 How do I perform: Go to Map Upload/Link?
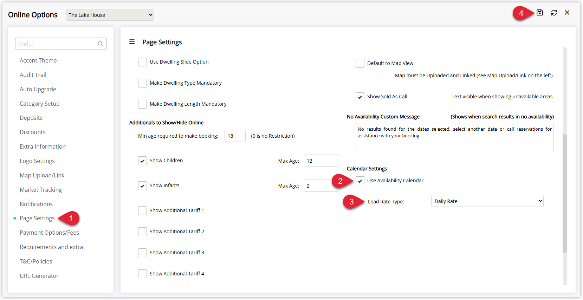click(42, 175)
